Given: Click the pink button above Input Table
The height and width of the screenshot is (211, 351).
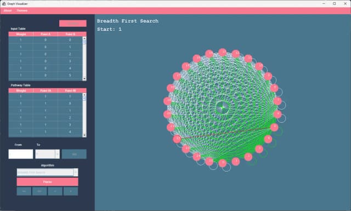Looking at the screenshot, I should click(73, 23).
